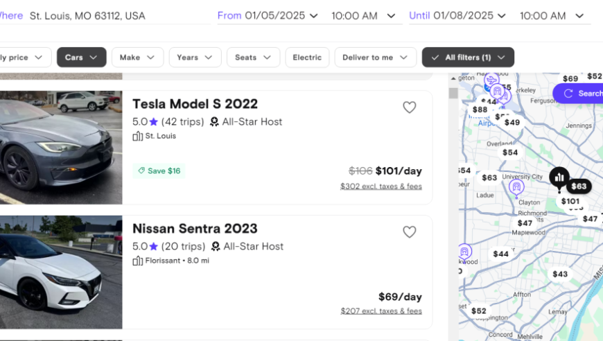Expand the Seats filter dropdown

253,58
